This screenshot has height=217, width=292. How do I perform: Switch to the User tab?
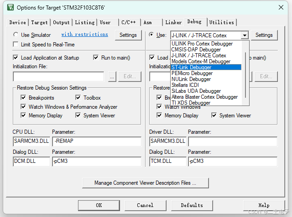108,22
